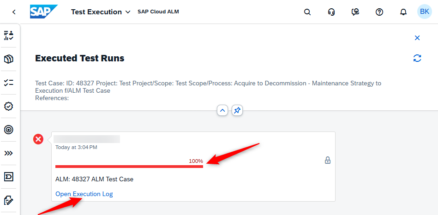Click the red 100% progress bar
The image size is (438, 215).
[129, 167]
